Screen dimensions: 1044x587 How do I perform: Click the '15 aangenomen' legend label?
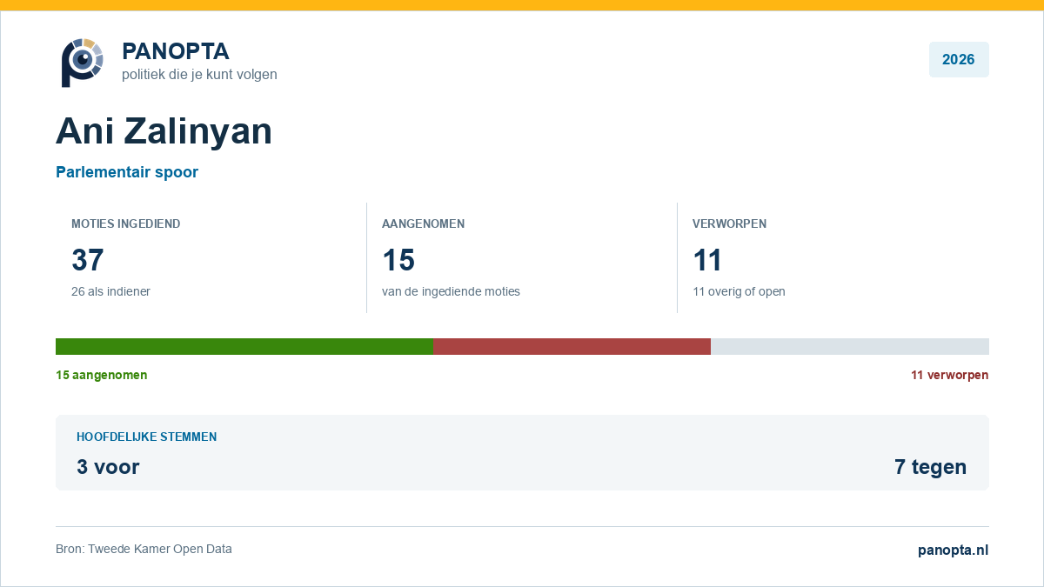coord(102,375)
